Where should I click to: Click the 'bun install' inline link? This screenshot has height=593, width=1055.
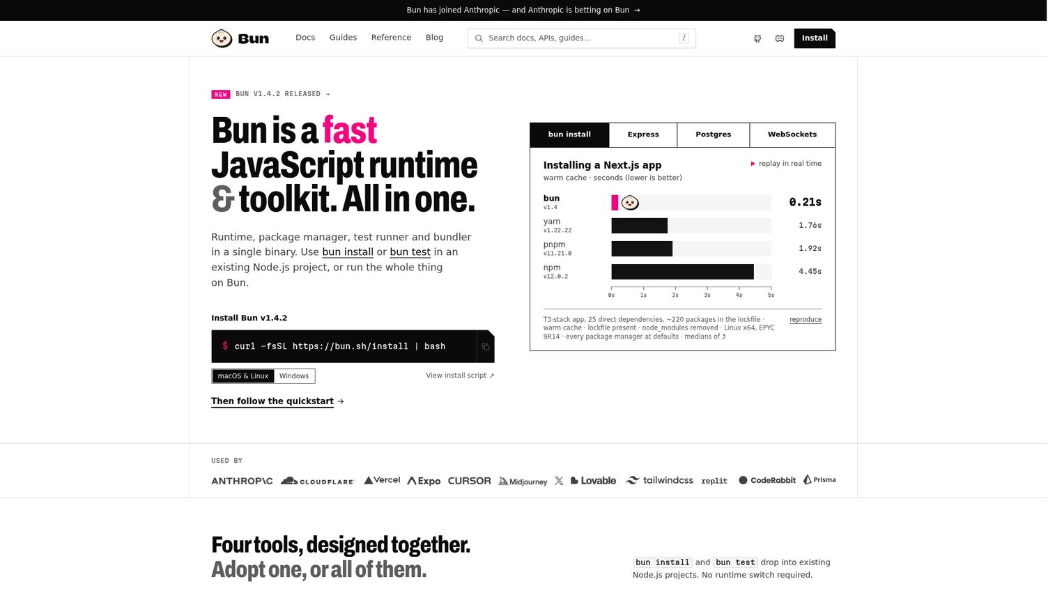[348, 252]
